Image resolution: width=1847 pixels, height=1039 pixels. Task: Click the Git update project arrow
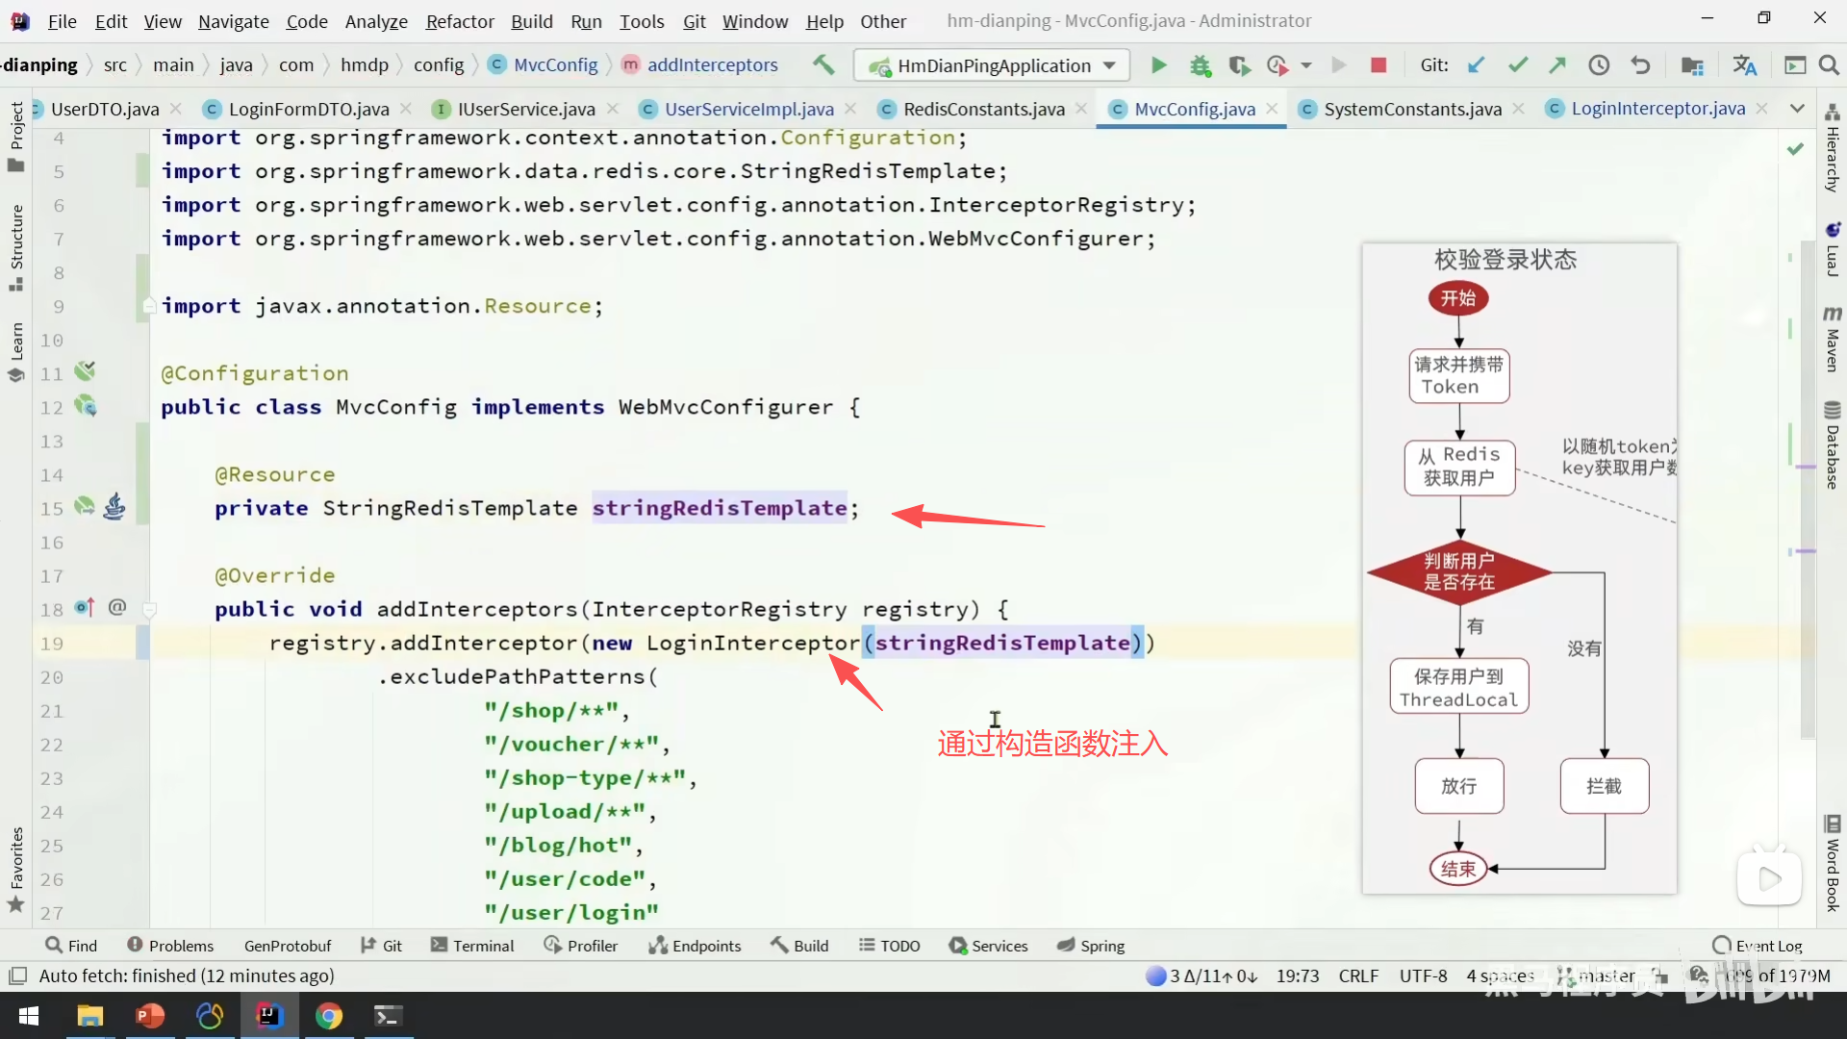tap(1476, 65)
